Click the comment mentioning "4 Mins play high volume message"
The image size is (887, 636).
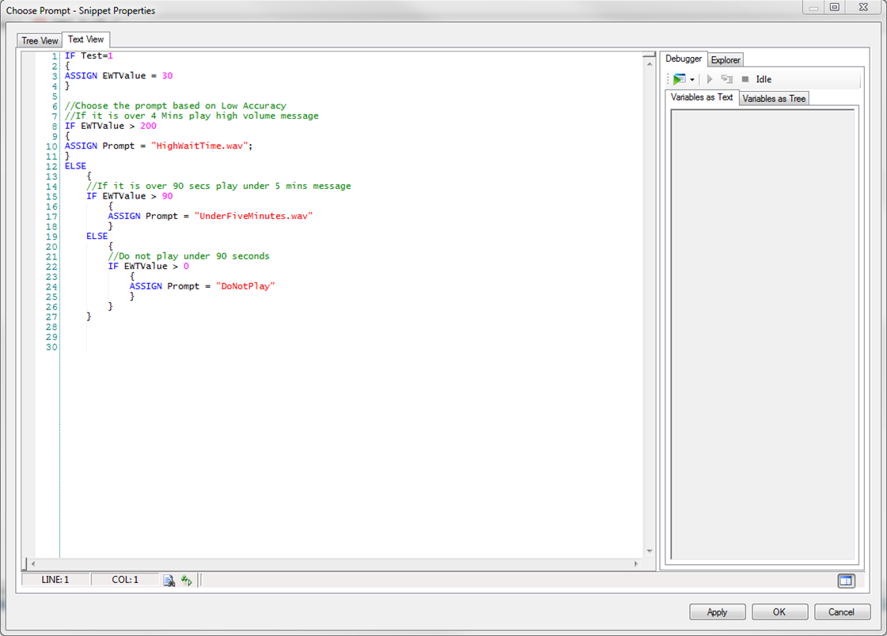point(191,116)
